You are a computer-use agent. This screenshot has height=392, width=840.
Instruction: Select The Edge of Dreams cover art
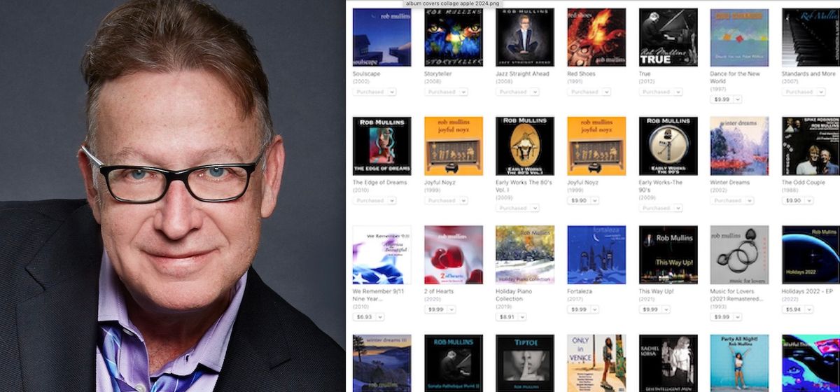pos(381,146)
